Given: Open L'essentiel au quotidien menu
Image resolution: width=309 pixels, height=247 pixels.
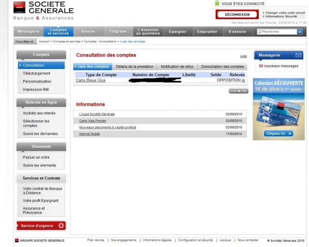Looking at the screenshot, I should pos(148,31).
